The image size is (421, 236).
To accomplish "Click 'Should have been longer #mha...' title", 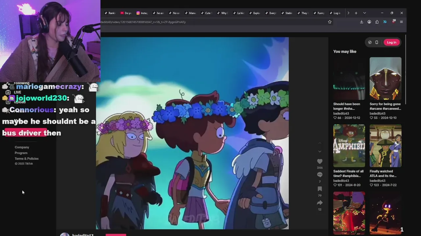I will (347, 106).
